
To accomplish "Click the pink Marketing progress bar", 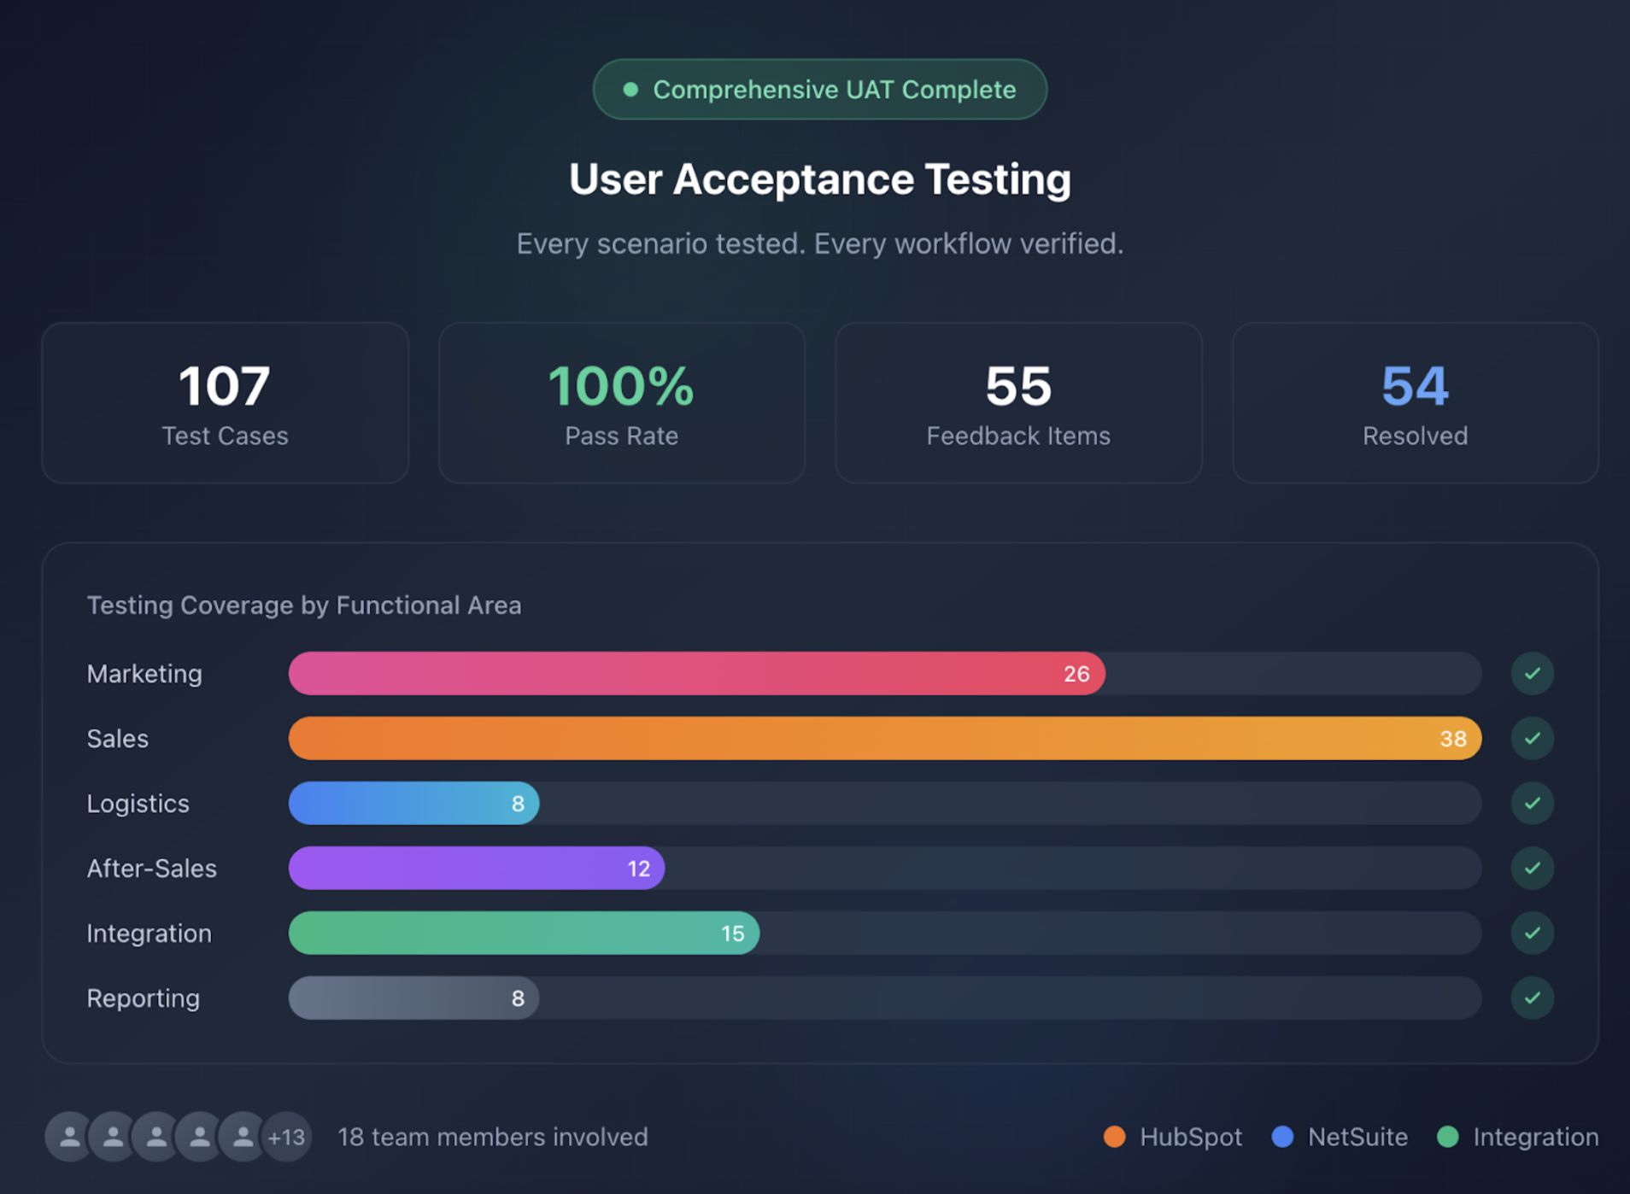I will (696, 674).
